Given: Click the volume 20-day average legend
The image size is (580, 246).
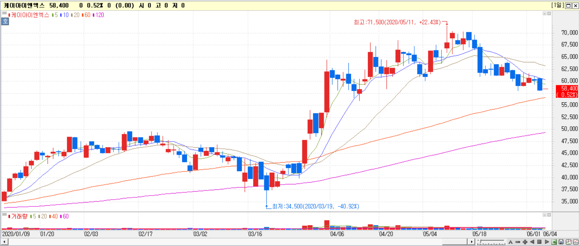Looking at the screenshot, I should (43, 216).
